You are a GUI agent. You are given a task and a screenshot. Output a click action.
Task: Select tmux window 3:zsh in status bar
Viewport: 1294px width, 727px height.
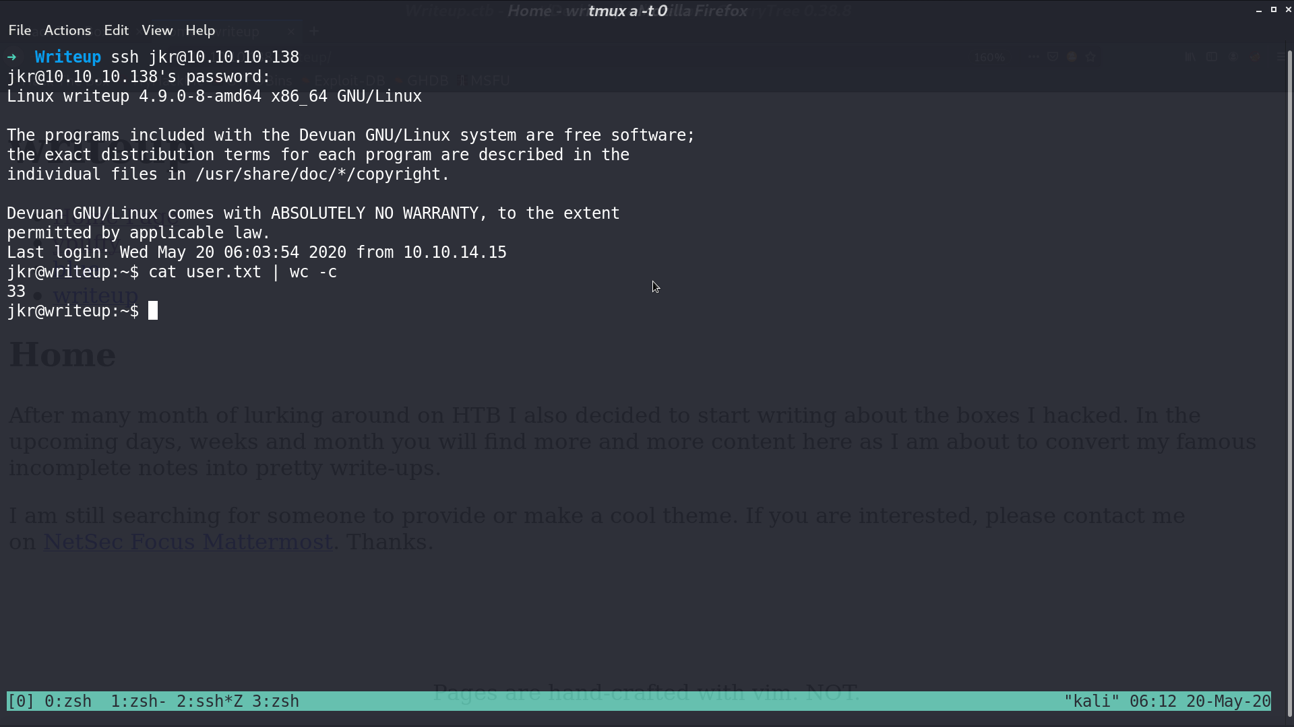275,701
